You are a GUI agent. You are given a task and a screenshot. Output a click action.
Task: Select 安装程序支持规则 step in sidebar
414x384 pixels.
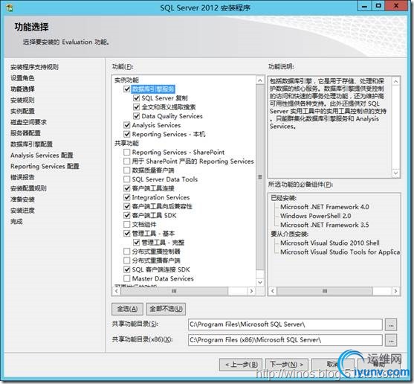(35, 67)
